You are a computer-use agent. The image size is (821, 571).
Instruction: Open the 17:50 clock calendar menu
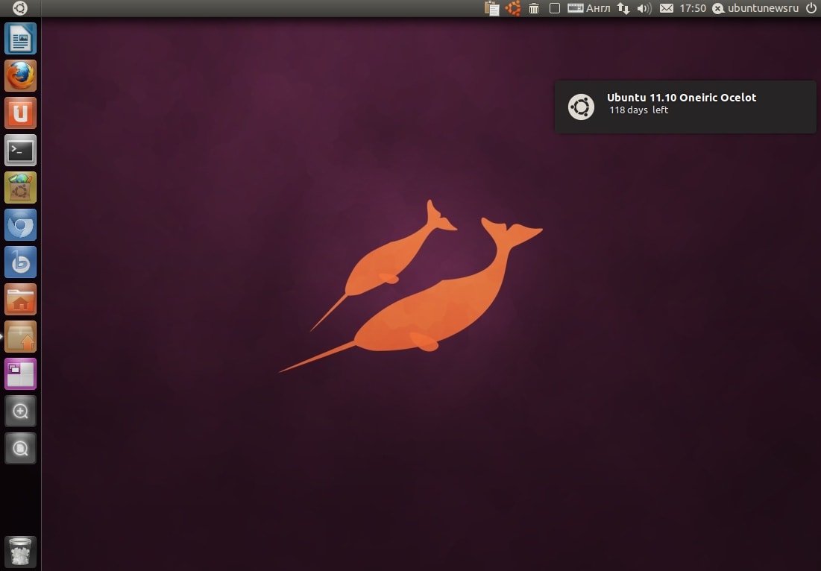(x=693, y=8)
